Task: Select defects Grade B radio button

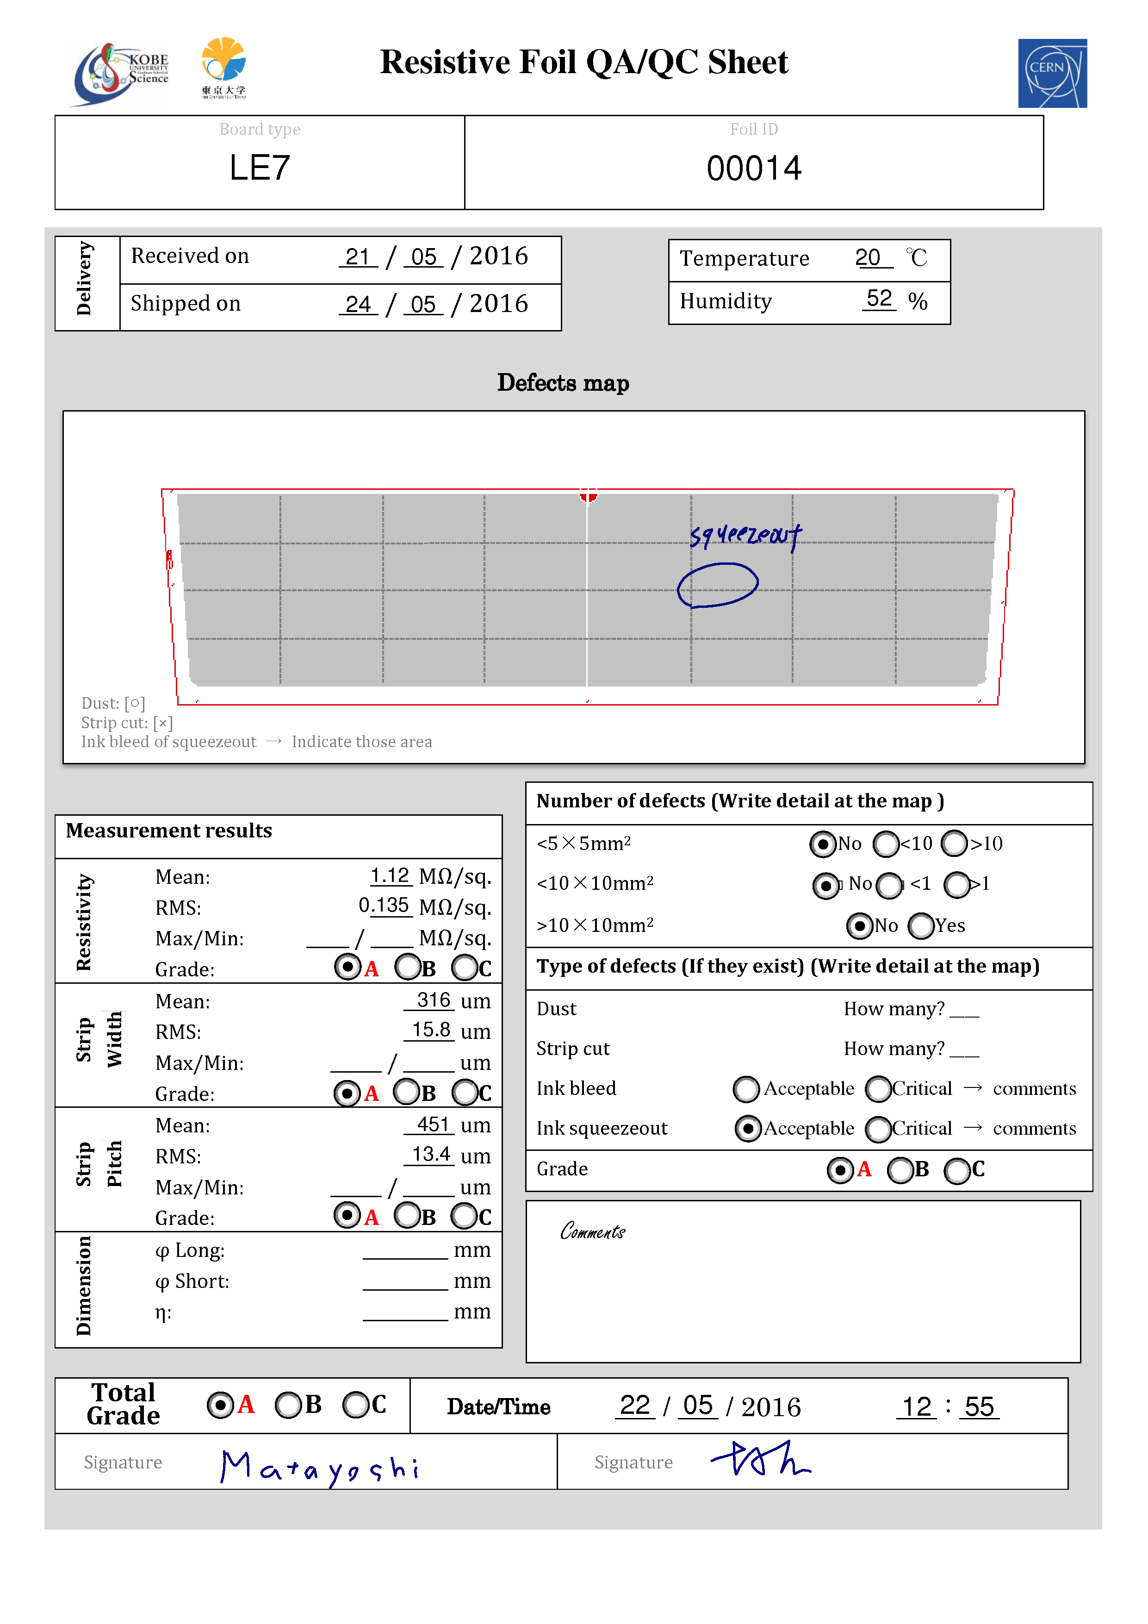Action: (x=900, y=1170)
